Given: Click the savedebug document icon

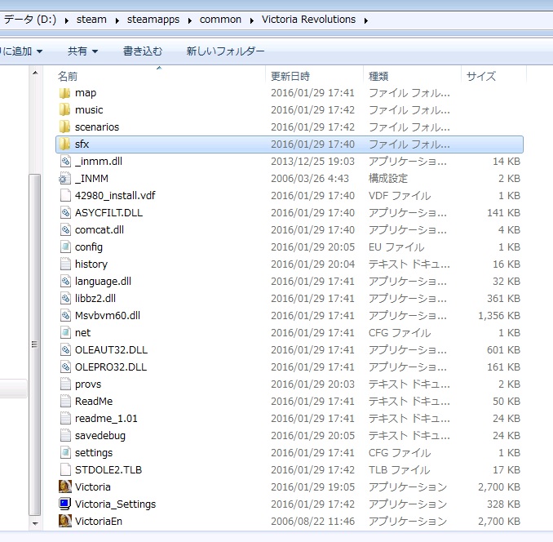Looking at the screenshot, I should click(65, 435).
